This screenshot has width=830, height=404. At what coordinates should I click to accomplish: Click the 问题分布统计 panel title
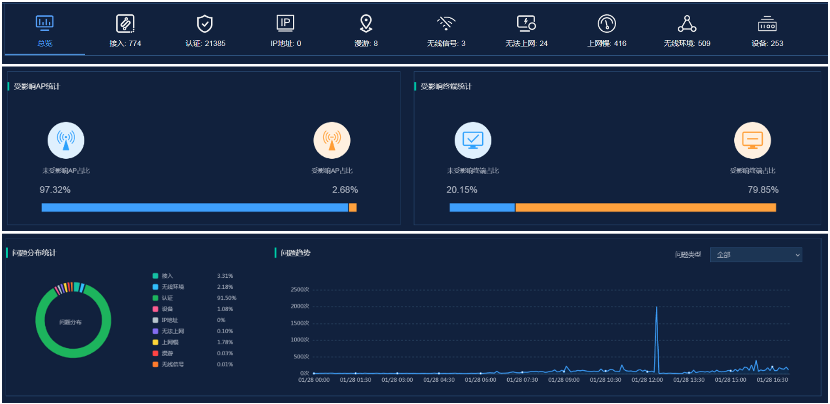coord(34,253)
